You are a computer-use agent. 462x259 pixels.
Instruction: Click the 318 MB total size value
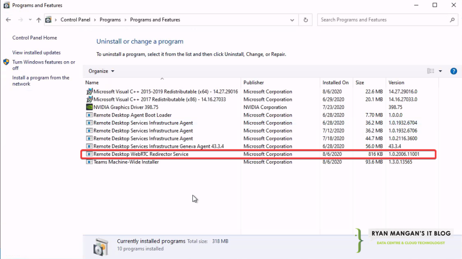point(220,241)
